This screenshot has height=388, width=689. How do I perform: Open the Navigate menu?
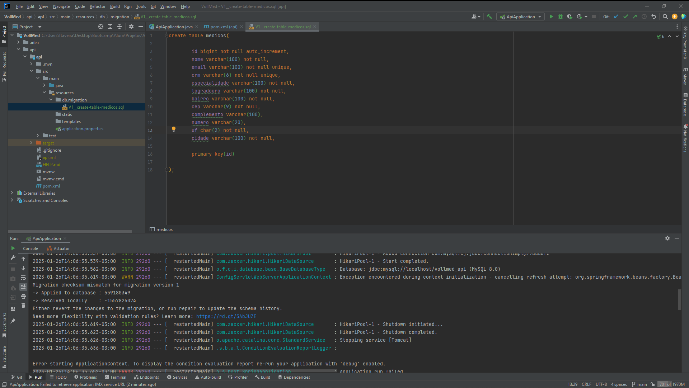pos(61,6)
